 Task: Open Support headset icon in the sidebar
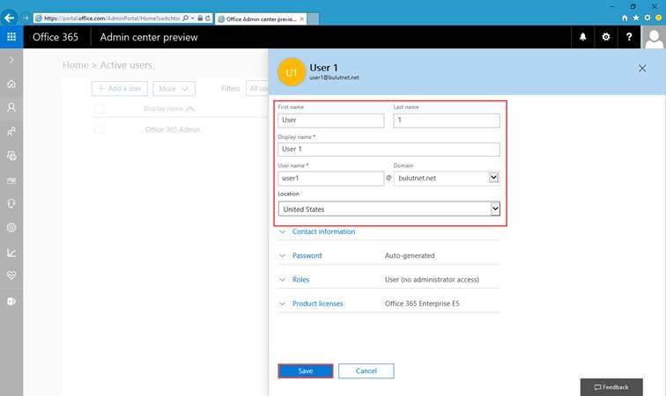11,204
